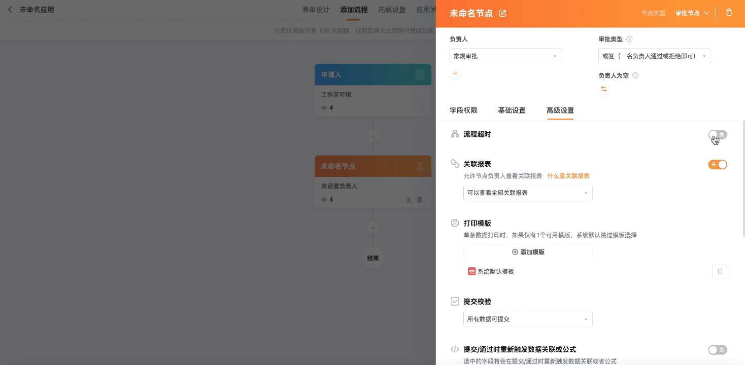745x365 pixels.
Task: Click the 未命名节点 panel title
Action: pyautogui.click(x=471, y=13)
